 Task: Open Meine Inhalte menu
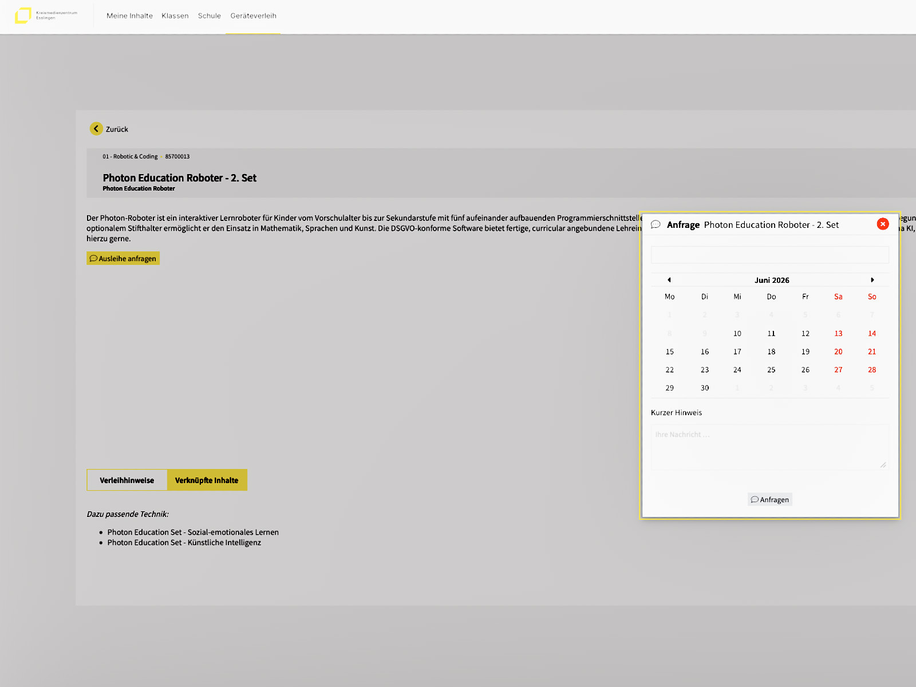[x=129, y=16]
